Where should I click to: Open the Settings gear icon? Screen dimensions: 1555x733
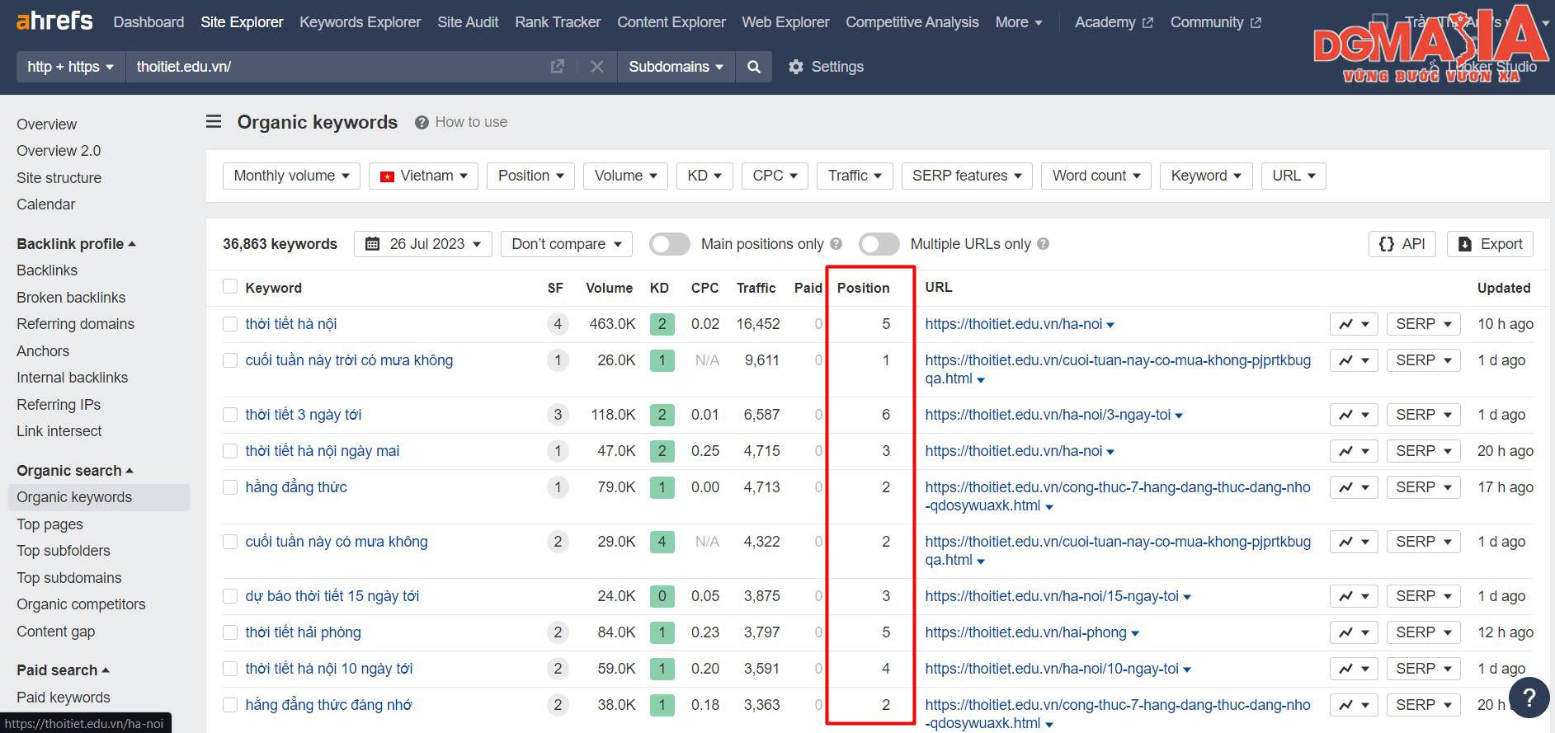click(796, 67)
